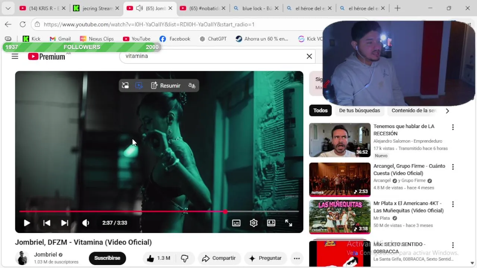Click the Resumir overlay button

coord(166,86)
